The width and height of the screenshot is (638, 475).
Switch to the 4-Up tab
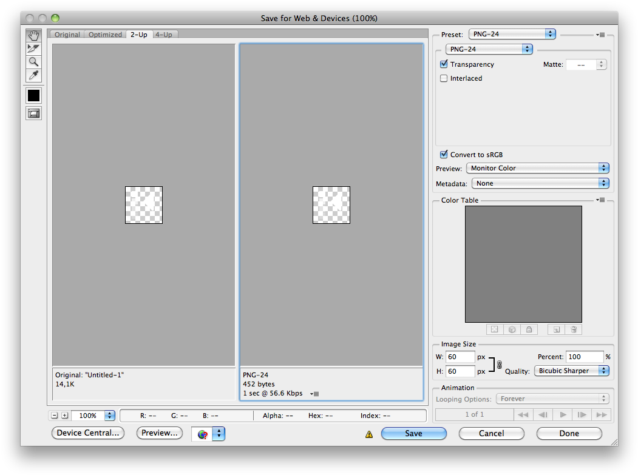click(x=164, y=35)
